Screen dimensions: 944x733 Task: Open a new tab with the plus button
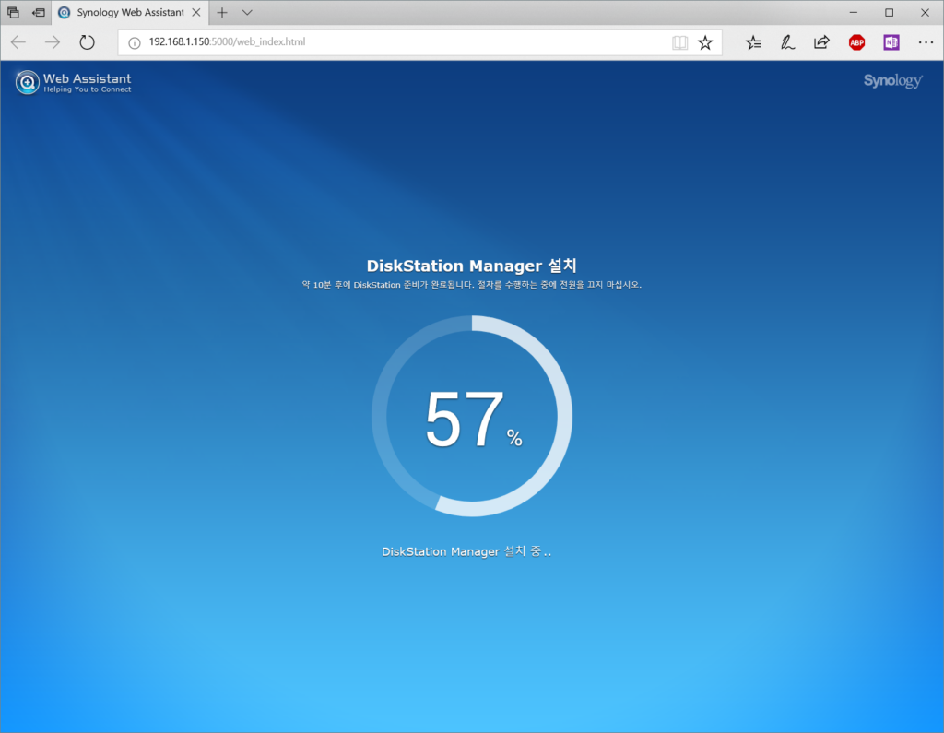click(x=222, y=12)
